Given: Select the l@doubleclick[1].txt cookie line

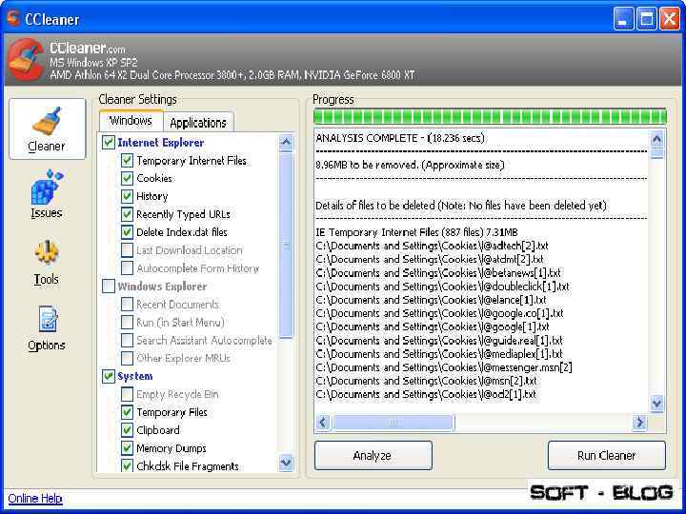Looking at the screenshot, I should (x=442, y=287).
